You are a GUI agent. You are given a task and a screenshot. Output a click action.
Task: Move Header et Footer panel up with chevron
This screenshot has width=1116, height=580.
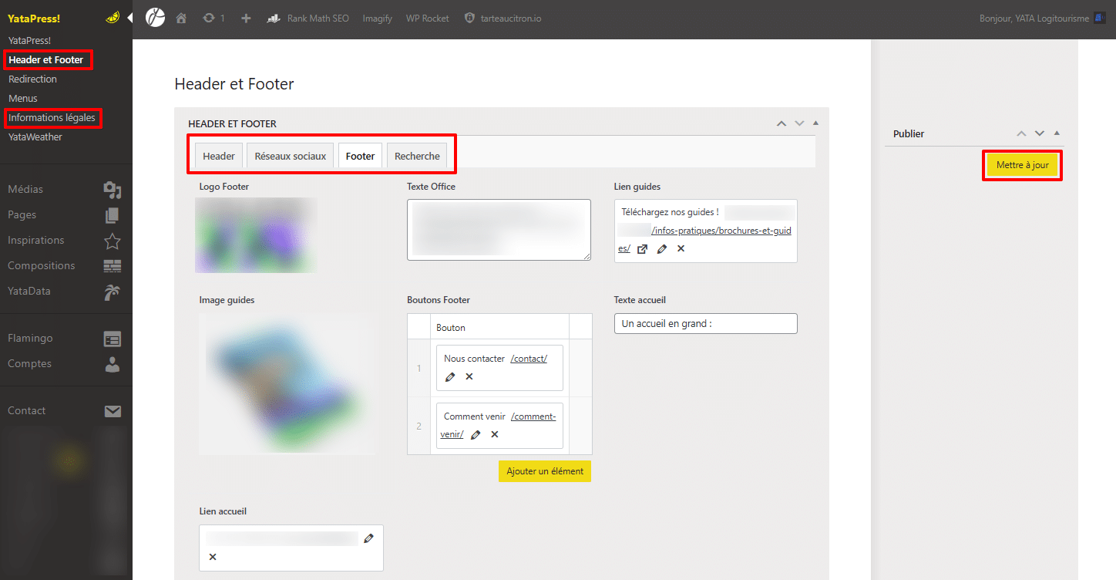point(782,123)
